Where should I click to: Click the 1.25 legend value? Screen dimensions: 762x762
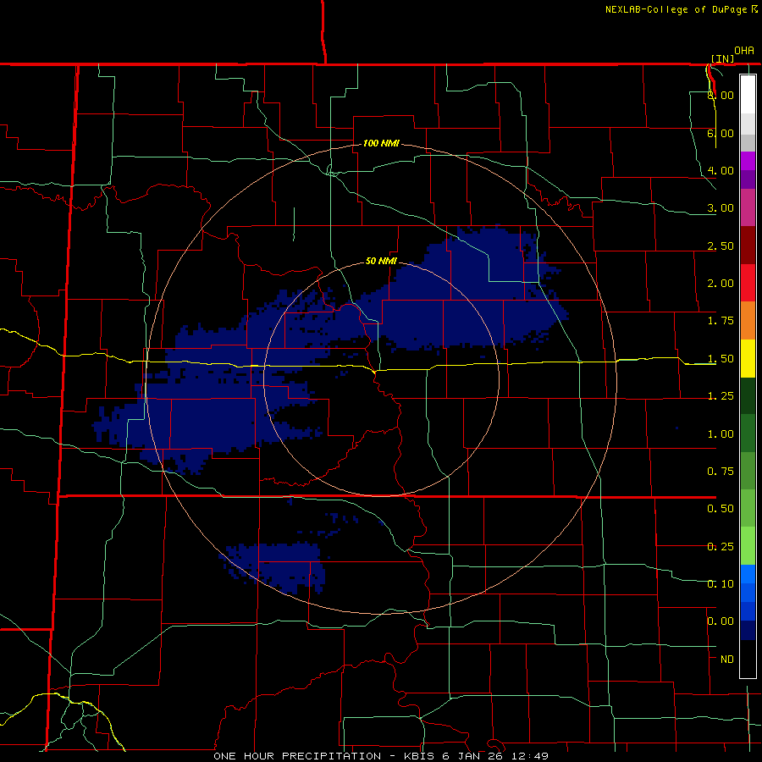click(721, 396)
